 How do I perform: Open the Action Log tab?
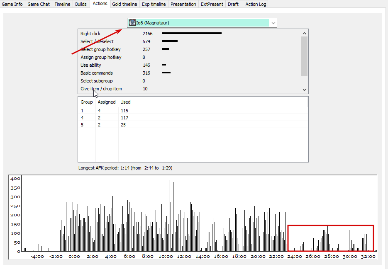(256, 4)
